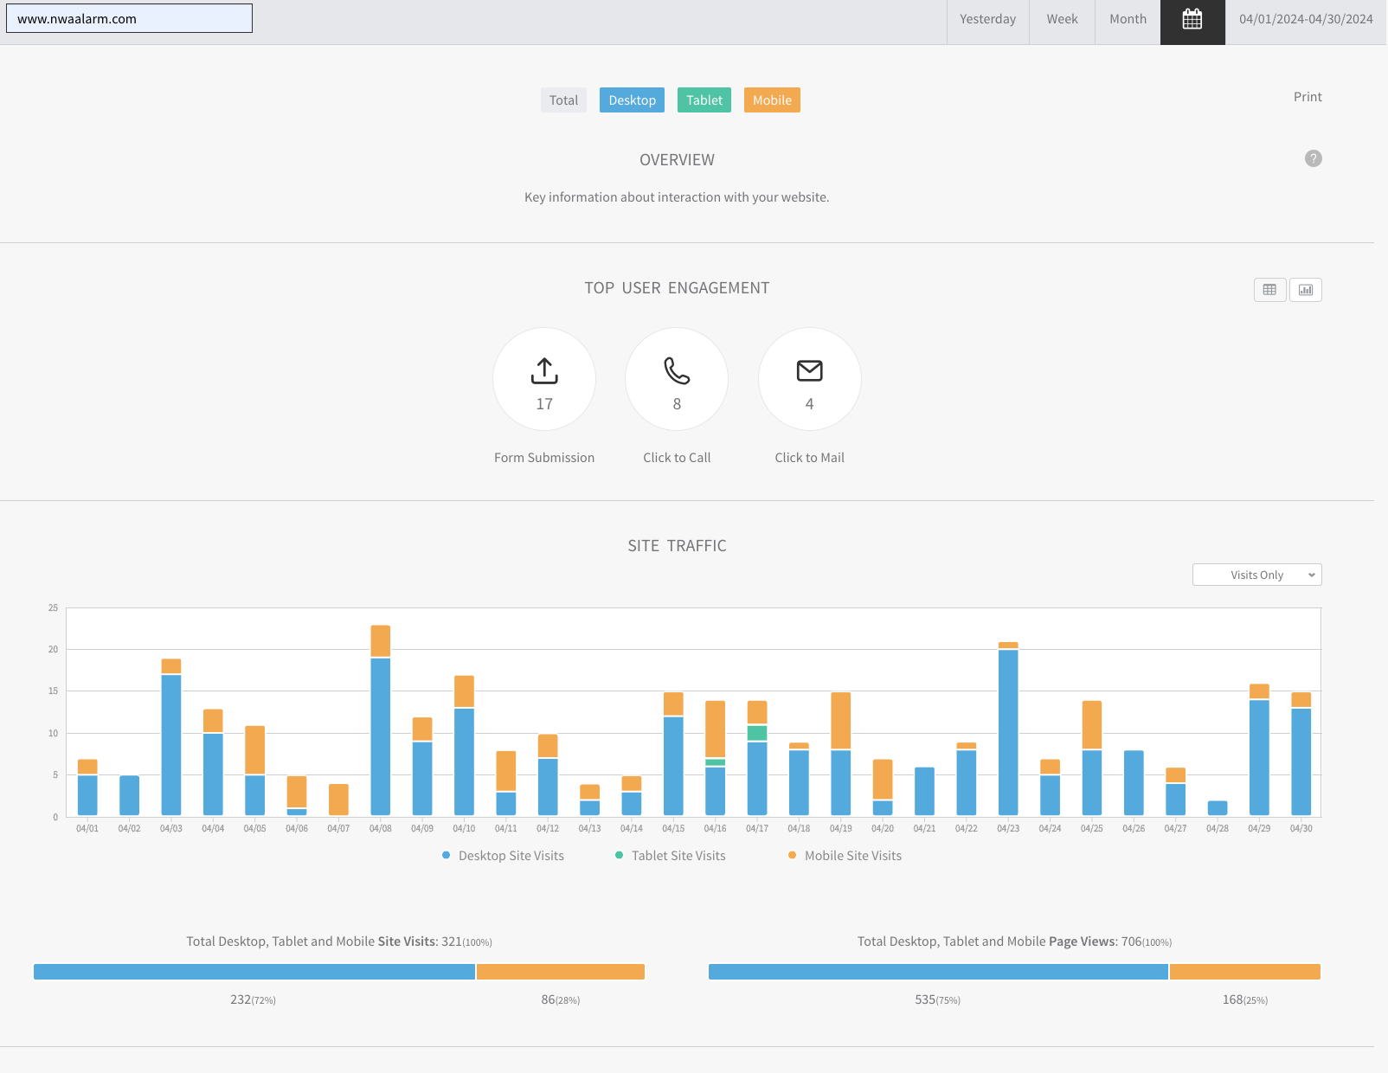Image resolution: width=1388 pixels, height=1073 pixels.
Task: Click the green tablet segment on 04/17 bar
Action: 757,733
